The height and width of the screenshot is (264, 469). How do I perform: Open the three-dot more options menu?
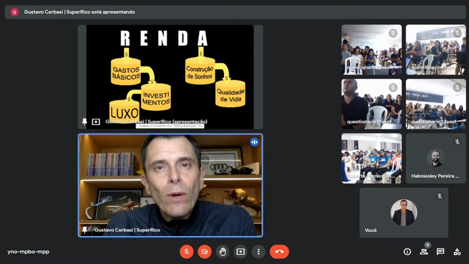pos(258,252)
